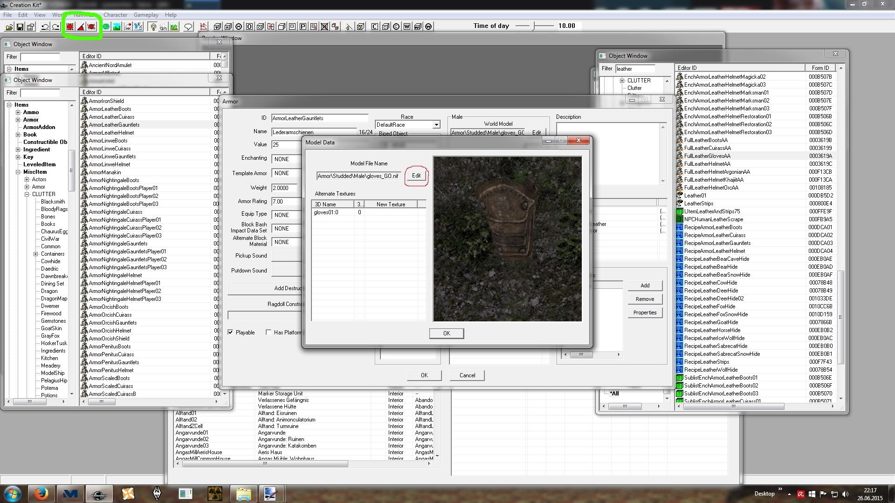Toggle the light bulb brightness icon
The height and width of the screenshot is (503, 895).
coord(153,27)
